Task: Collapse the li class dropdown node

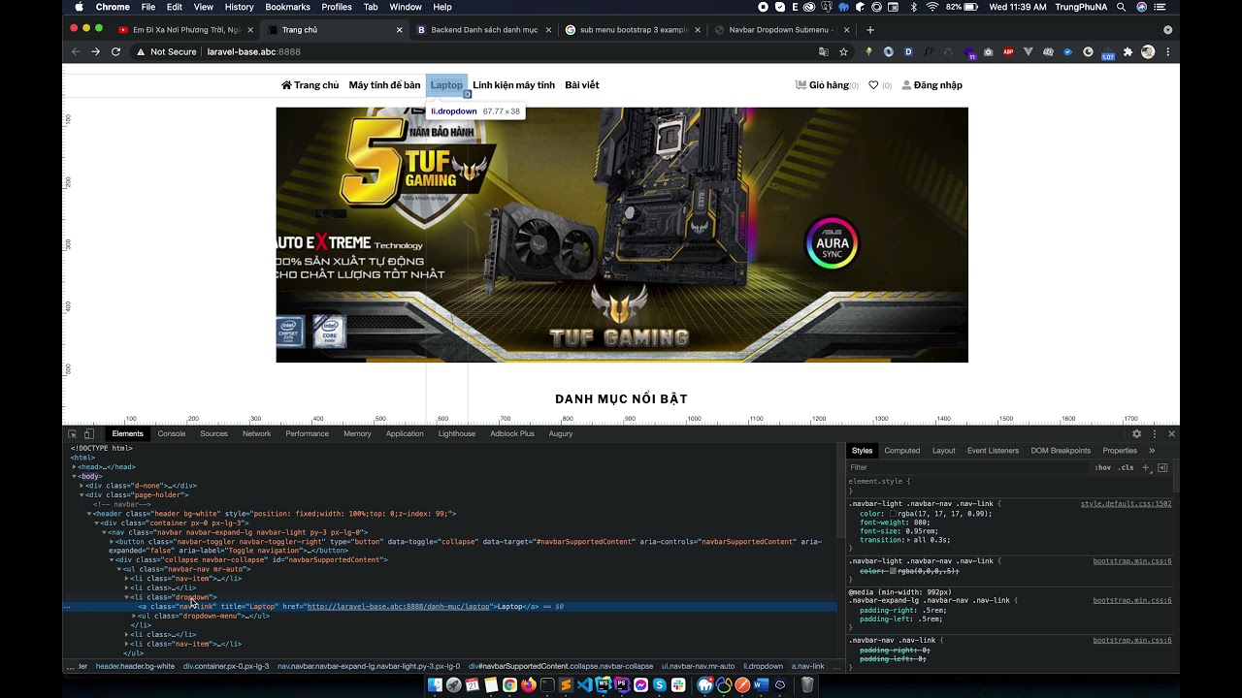Action: tap(127, 597)
